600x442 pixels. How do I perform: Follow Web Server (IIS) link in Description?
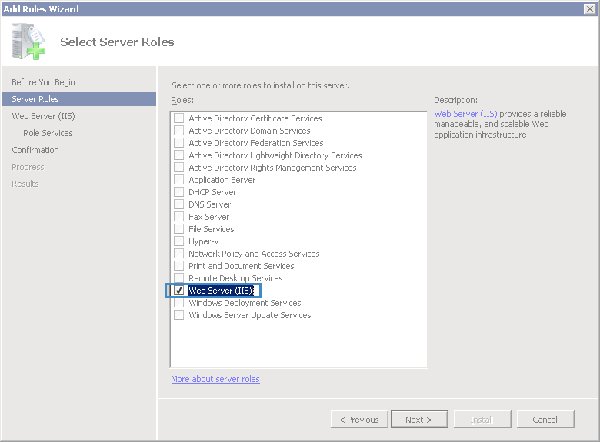[465, 114]
